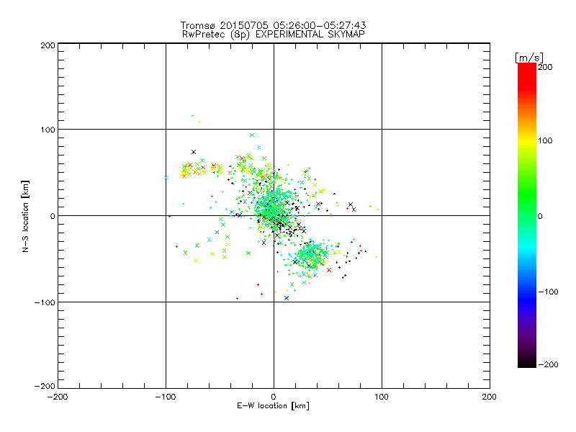Click the 0 tick label on the x-axis
The width and height of the screenshot is (576, 432).
(x=274, y=397)
